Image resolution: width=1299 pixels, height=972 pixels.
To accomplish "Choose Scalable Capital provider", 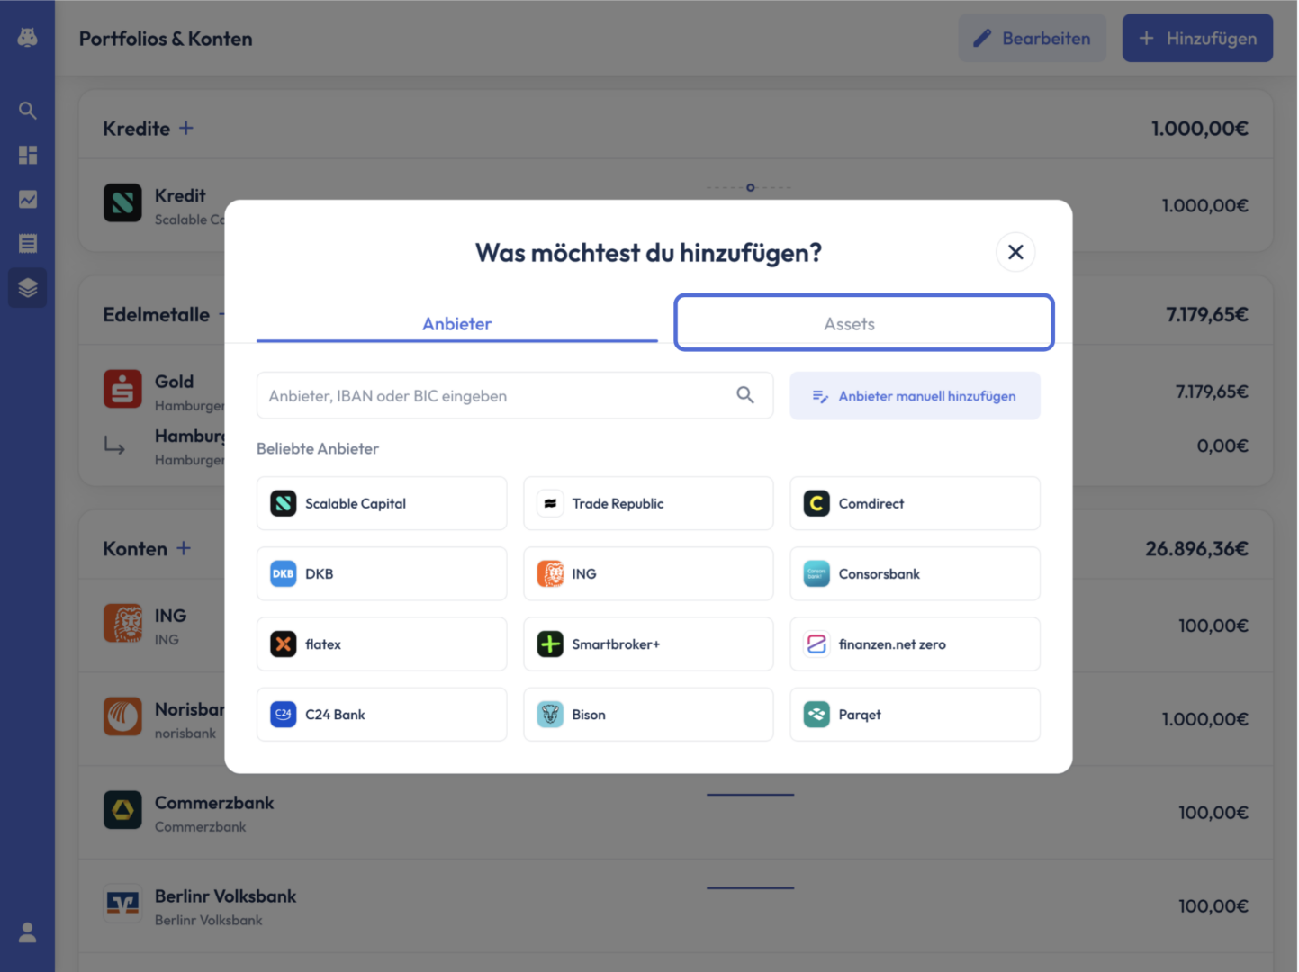I will pos(382,503).
